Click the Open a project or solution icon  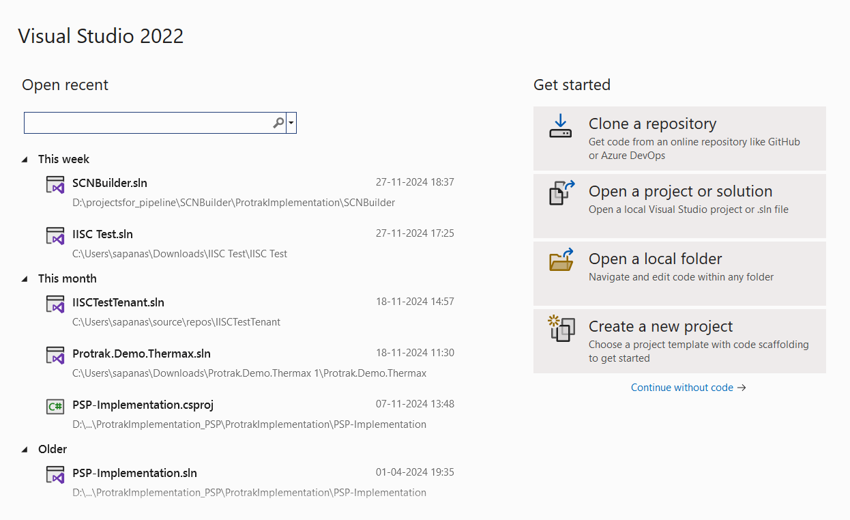pyautogui.click(x=561, y=193)
